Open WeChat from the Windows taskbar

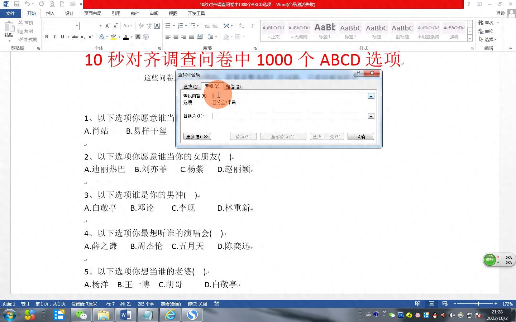pyautogui.click(x=81, y=315)
